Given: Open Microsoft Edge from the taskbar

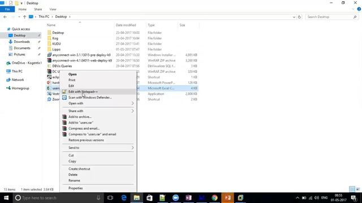Looking at the screenshot, I should [x=124, y=198].
